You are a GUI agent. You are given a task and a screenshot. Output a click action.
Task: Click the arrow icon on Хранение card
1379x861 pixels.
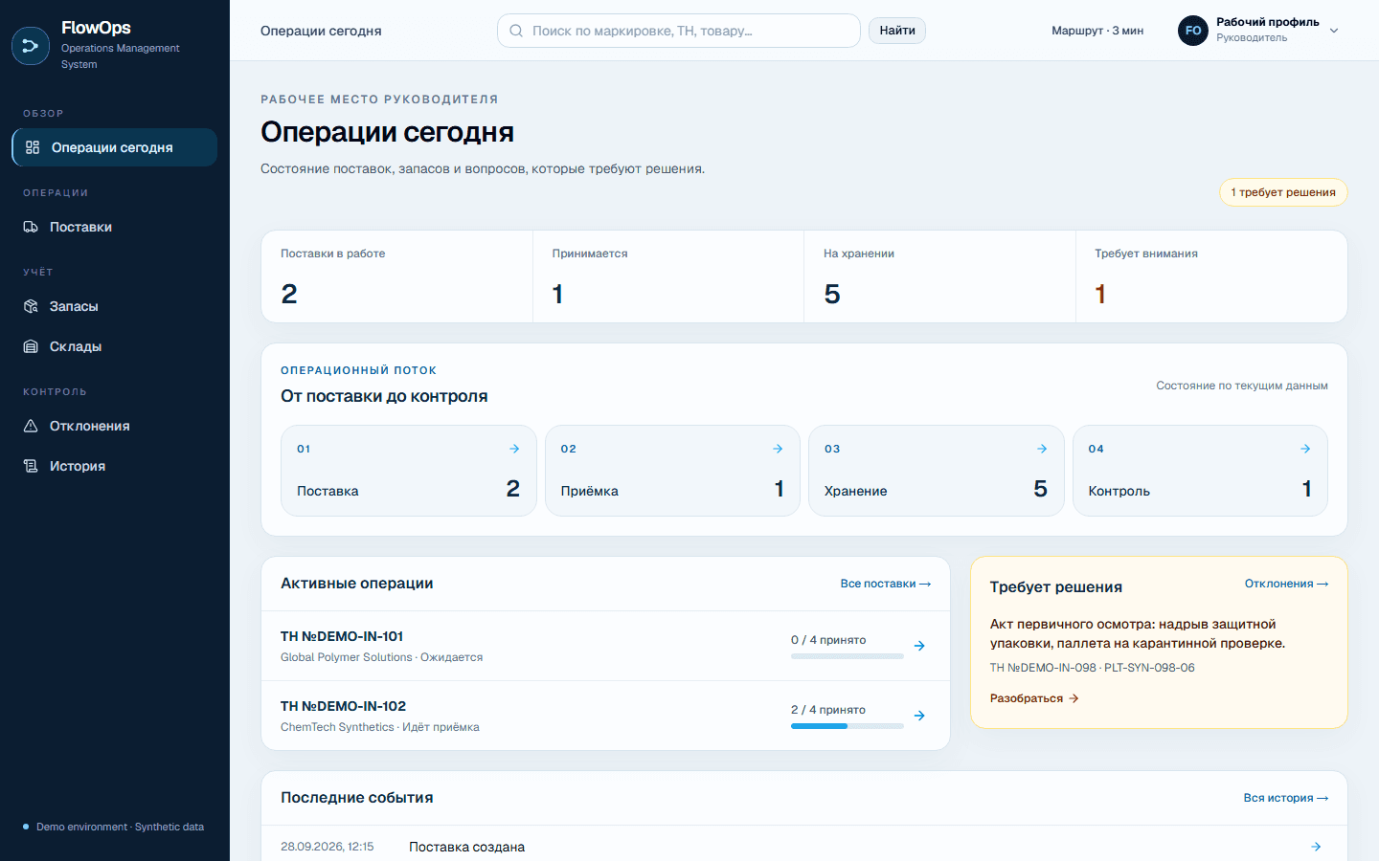coord(1042,449)
